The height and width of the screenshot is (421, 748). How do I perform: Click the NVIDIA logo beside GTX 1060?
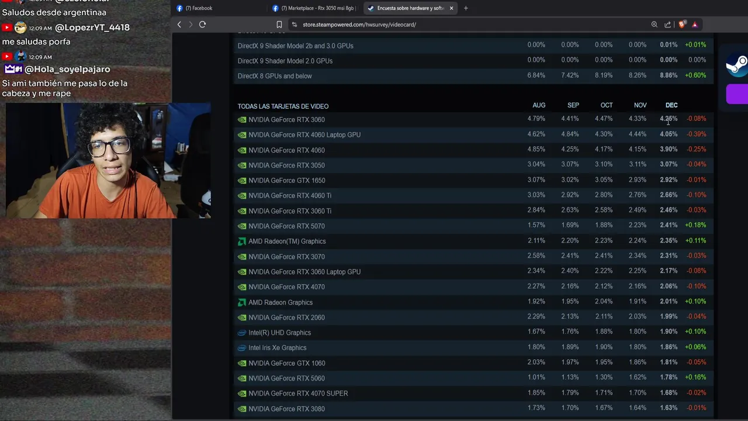click(242, 363)
